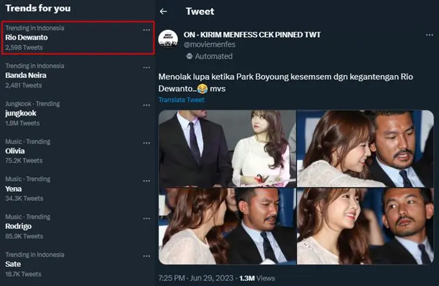Open more options for the jungkook trend

point(146,105)
